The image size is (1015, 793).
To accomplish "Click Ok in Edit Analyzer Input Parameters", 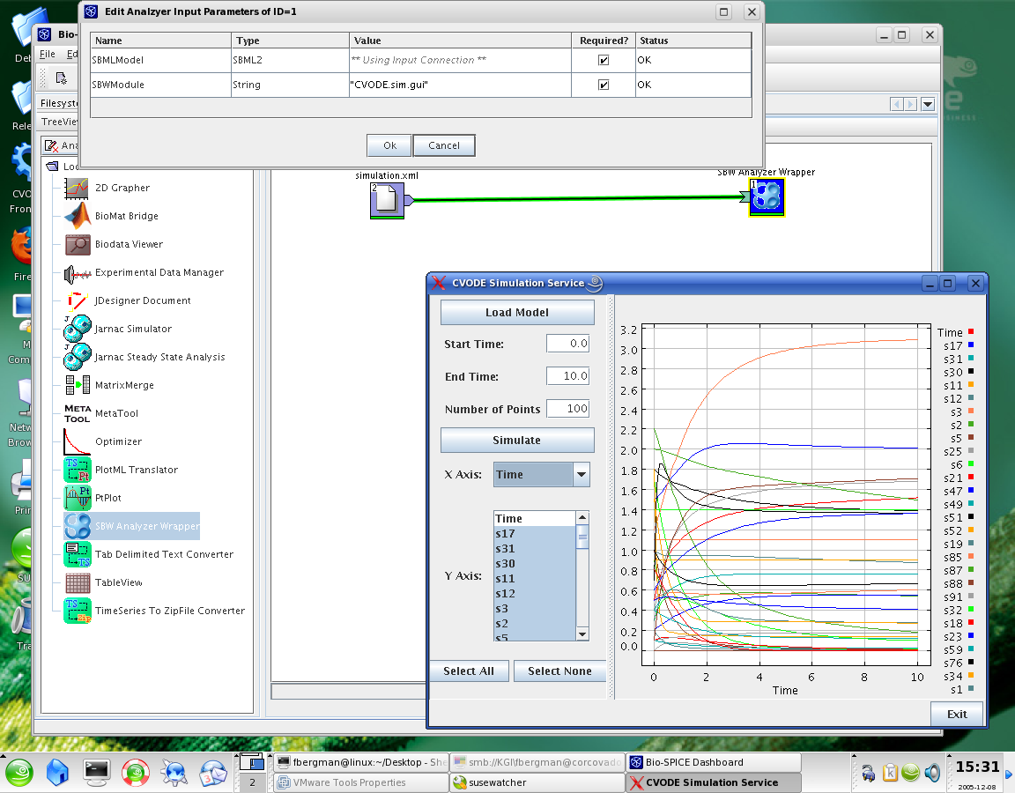I will 389,145.
